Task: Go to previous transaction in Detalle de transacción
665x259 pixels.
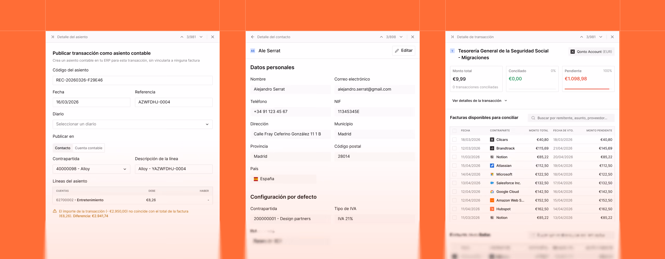Action: [582, 37]
